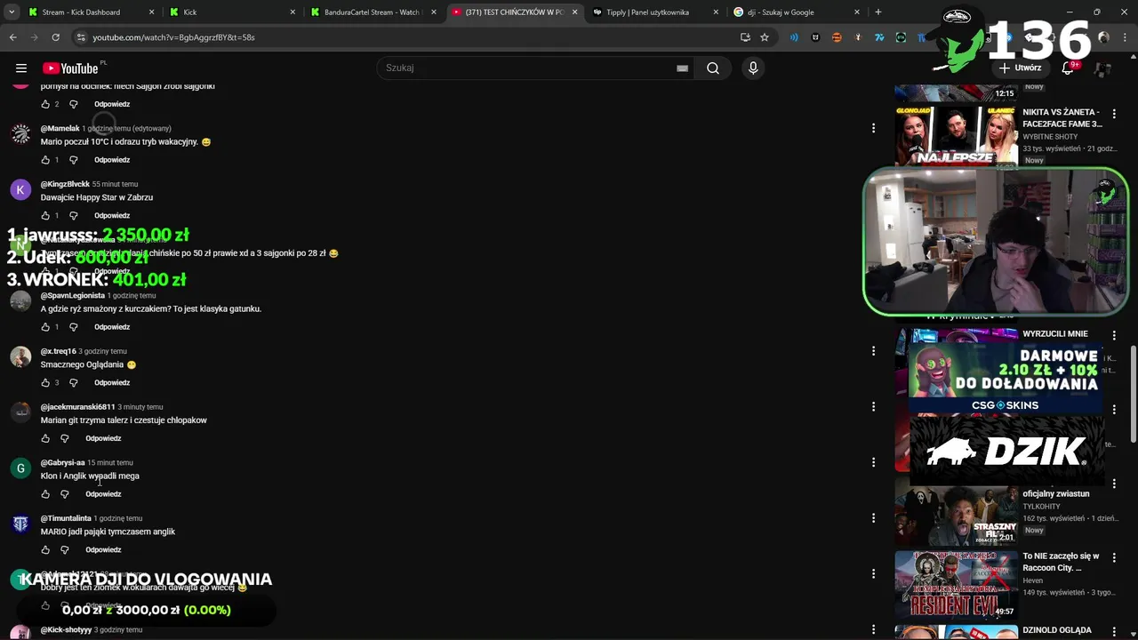Open a new browser tab

pos(878,12)
